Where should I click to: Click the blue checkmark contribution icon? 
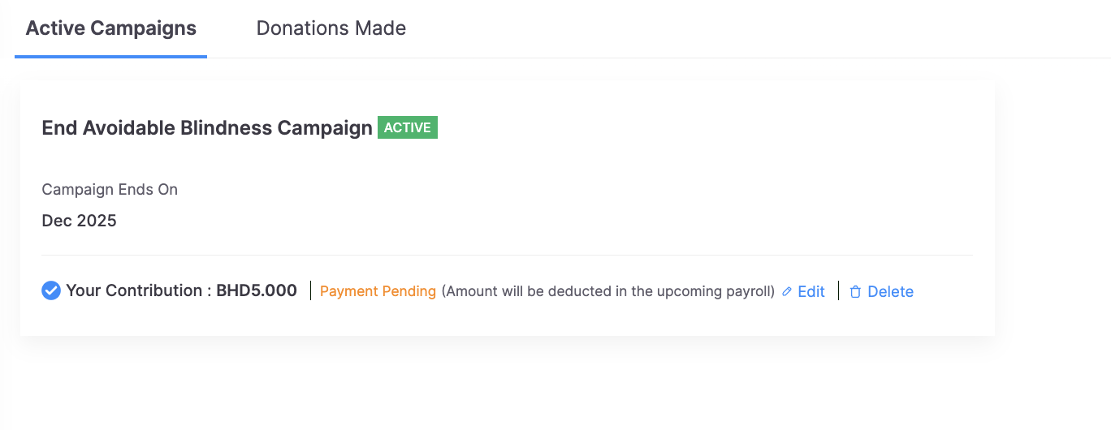51,290
